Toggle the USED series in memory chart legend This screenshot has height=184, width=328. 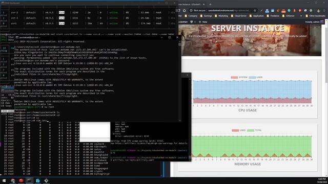coord(239,130)
